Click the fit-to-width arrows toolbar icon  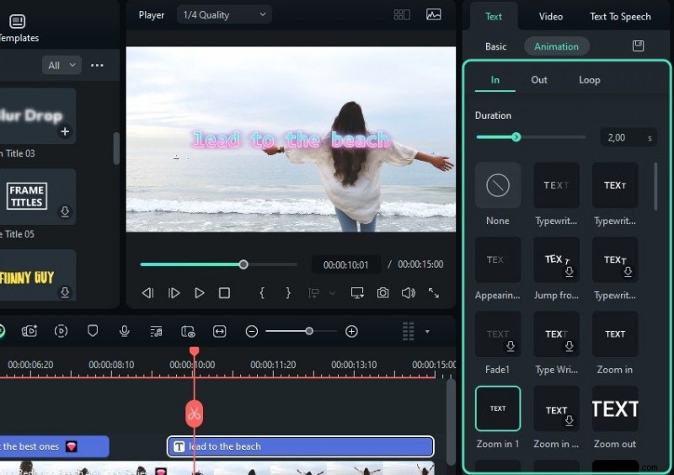click(220, 332)
